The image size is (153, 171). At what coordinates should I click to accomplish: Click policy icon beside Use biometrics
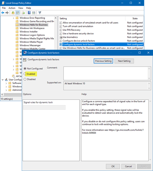(x=61, y=37)
